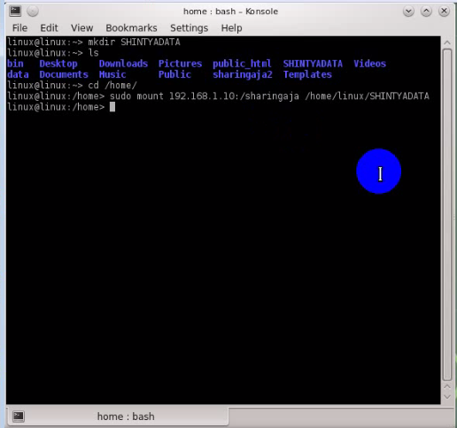Click the terminal icon on the bash tab

tap(19, 416)
